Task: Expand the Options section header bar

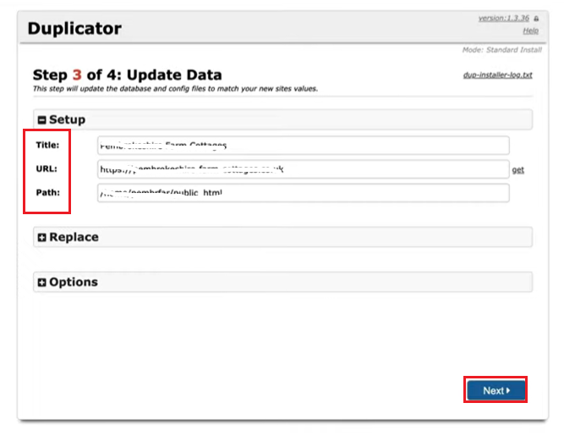Action: [283, 282]
